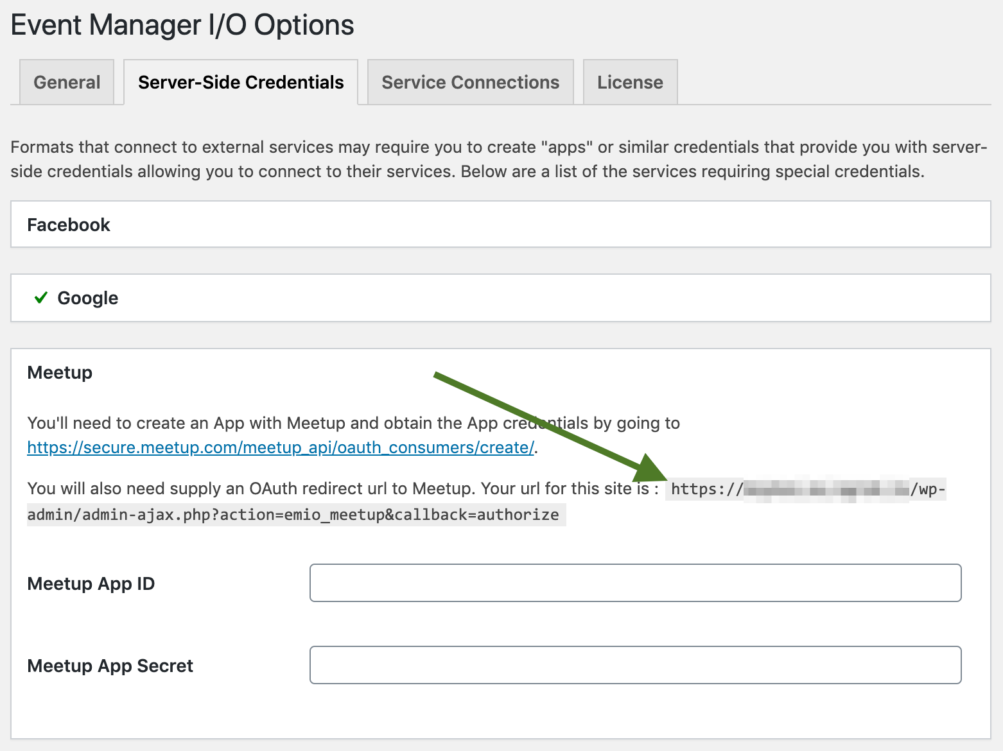This screenshot has width=1003, height=751.
Task: Open the Service Connections tab
Action: point(469,82)
